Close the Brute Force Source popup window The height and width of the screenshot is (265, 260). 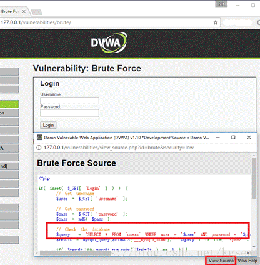[249, 137]
